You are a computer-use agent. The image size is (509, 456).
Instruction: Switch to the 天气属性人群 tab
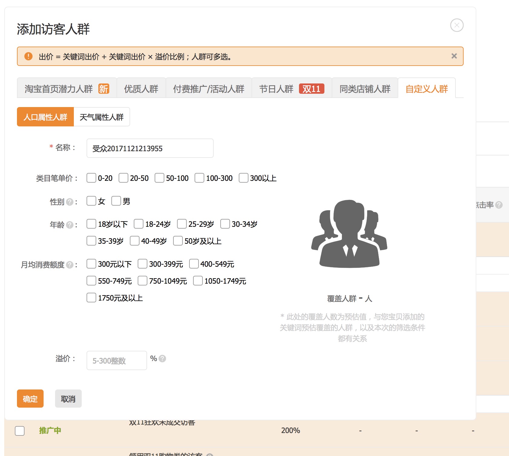(x=102, y=117)
